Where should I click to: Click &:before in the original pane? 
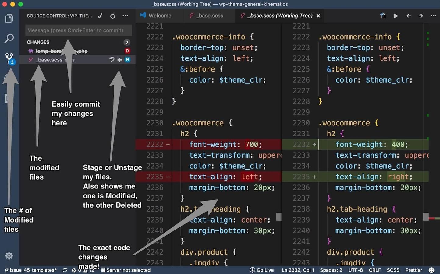click(197, 69)
